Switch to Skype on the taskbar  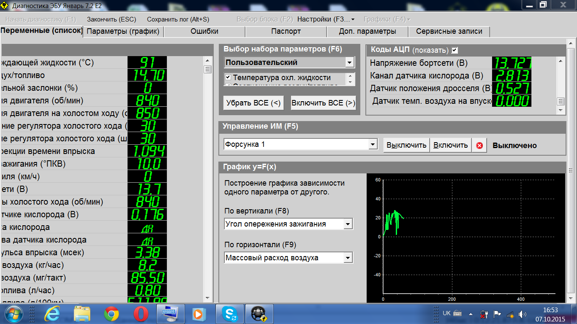(x=230, y=314)
